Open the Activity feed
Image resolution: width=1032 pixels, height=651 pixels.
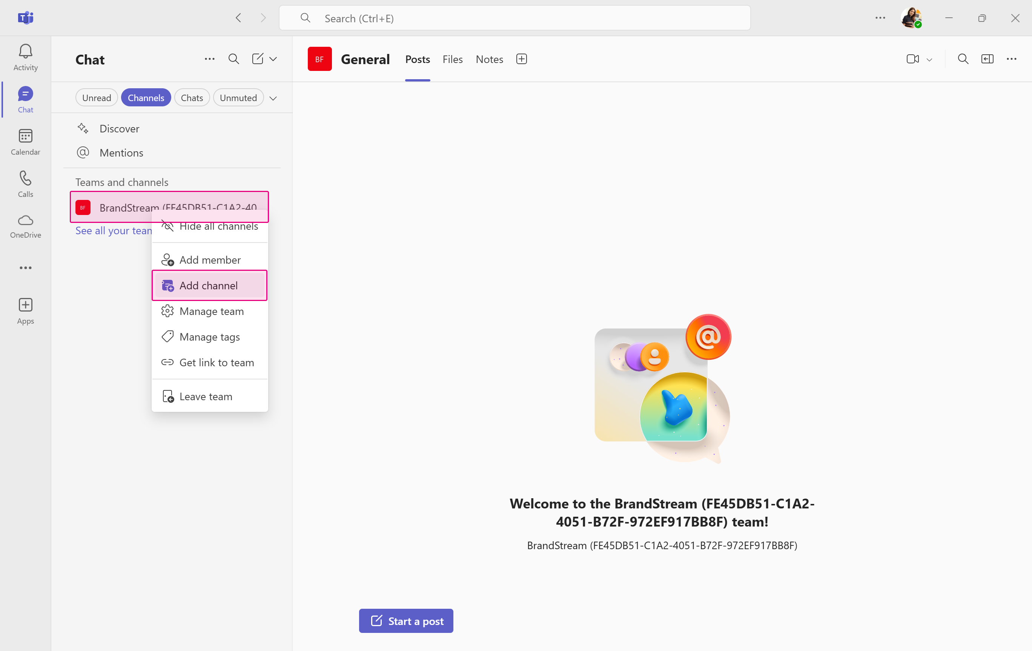click(x=25, y=57)
